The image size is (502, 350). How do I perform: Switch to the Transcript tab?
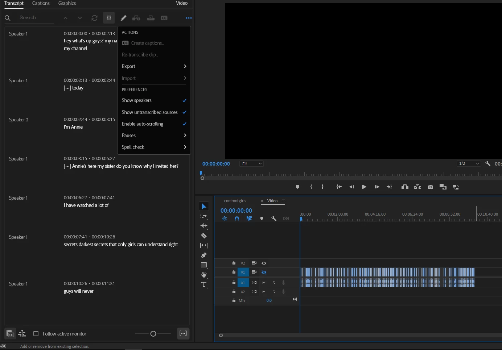[14, 3]
